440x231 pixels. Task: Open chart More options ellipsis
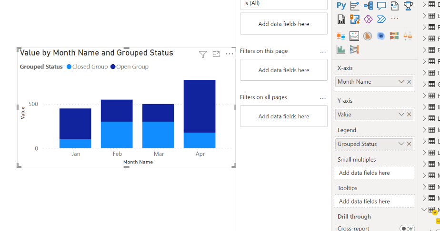pyautogui.click(x=229, y=54)
